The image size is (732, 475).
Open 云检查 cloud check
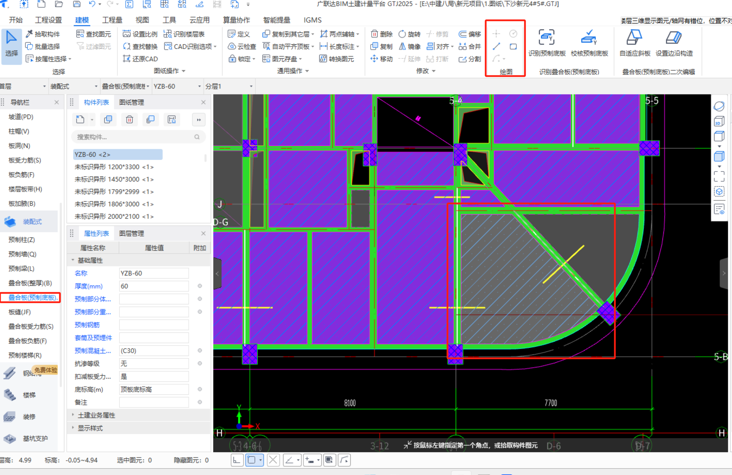pos(242,46)
